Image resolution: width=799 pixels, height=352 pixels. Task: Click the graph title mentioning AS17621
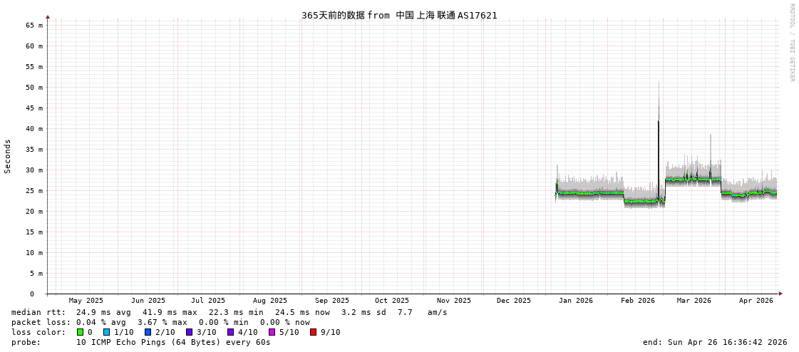tap(399, 15)
